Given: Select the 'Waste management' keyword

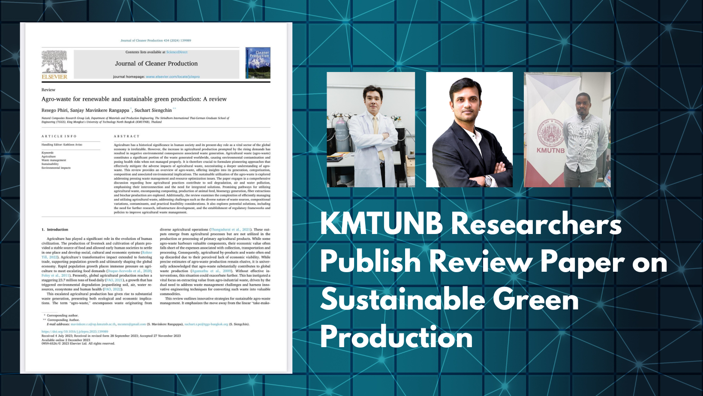Looking at the screenshot, I should pyautogui.click(x=54, y=160).
